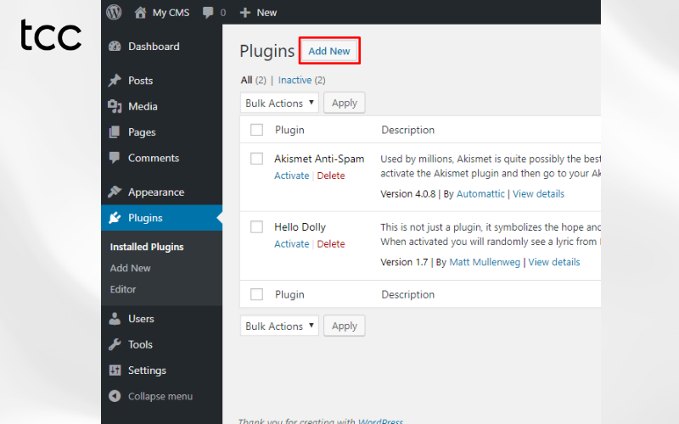Click the Version 4.0.8 text
Image resolution: width=679 pixels, height=424 pixels.
[x=408, y=194]
